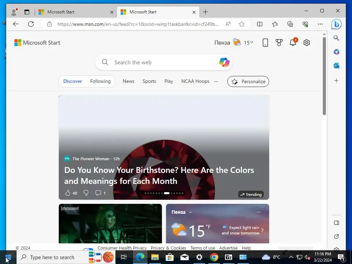Open Edge Settings and more menu
The width and height of the screenshot is (352, 264).
(x=320, y=24)
